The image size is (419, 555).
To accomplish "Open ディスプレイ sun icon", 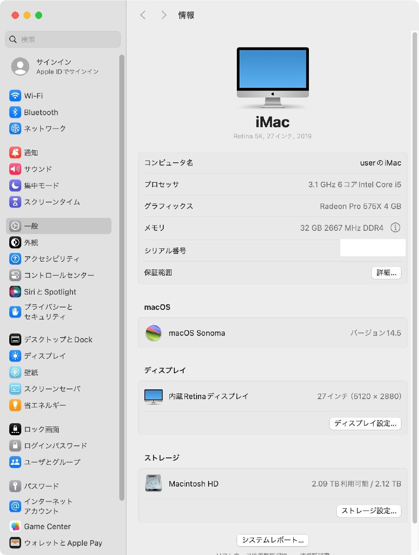I will click(15, 356).
